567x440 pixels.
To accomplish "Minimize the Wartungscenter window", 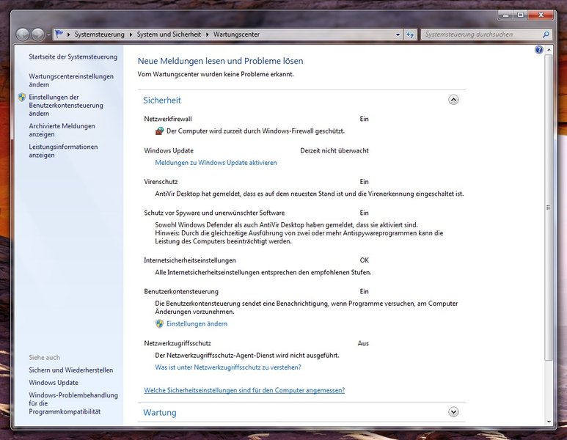I will coord(506,15).
